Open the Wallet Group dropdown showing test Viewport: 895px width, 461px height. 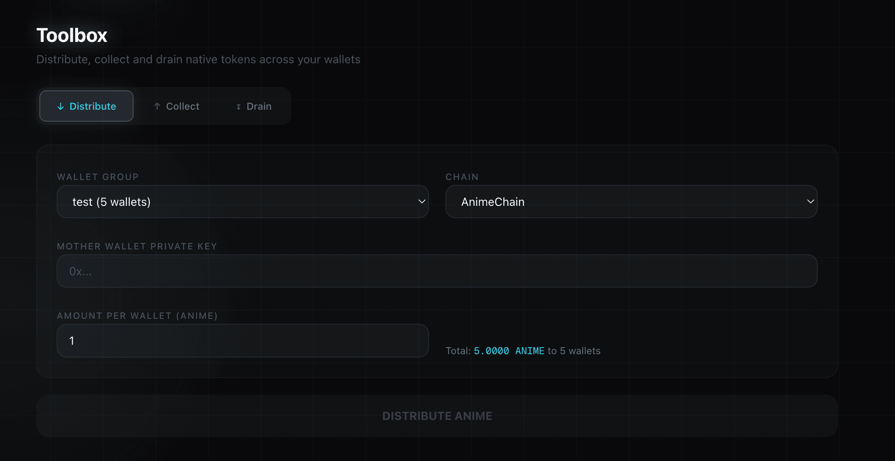pyautogui.click(x=242, y=202)
